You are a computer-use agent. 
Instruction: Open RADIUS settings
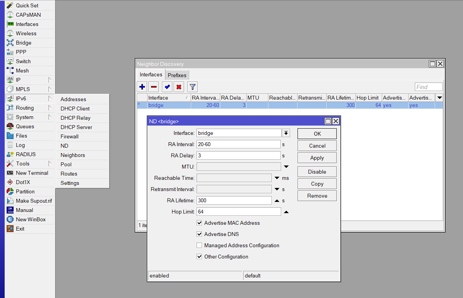30,154
